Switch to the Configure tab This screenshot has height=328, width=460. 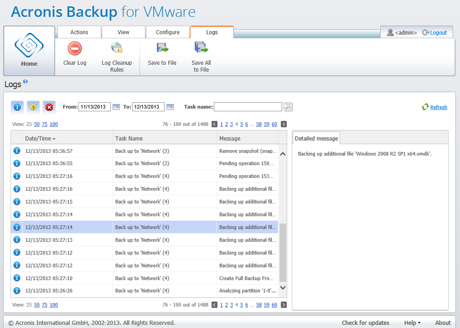point(167,32)
